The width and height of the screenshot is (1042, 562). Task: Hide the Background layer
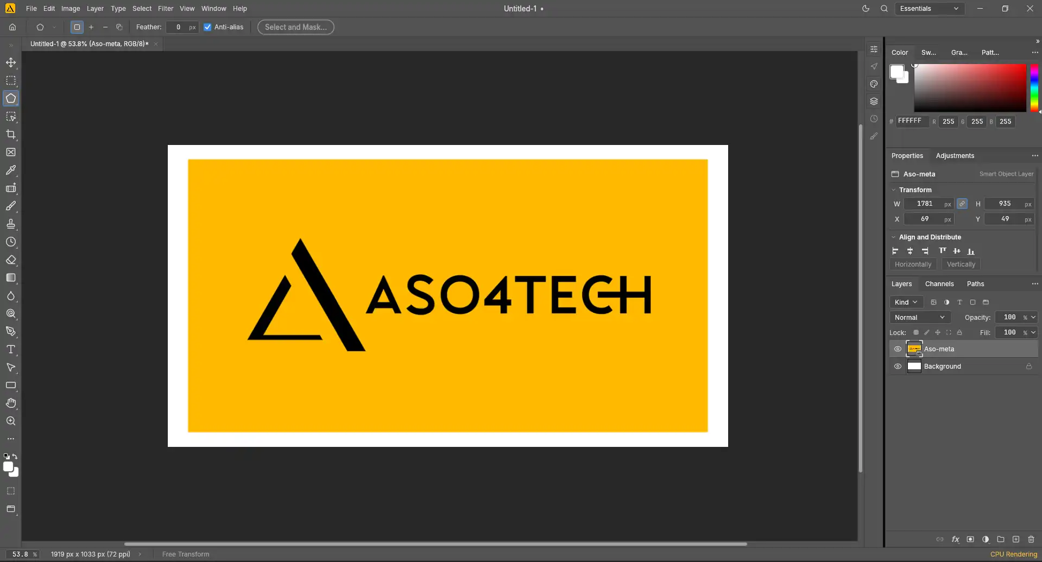point(898,367)
